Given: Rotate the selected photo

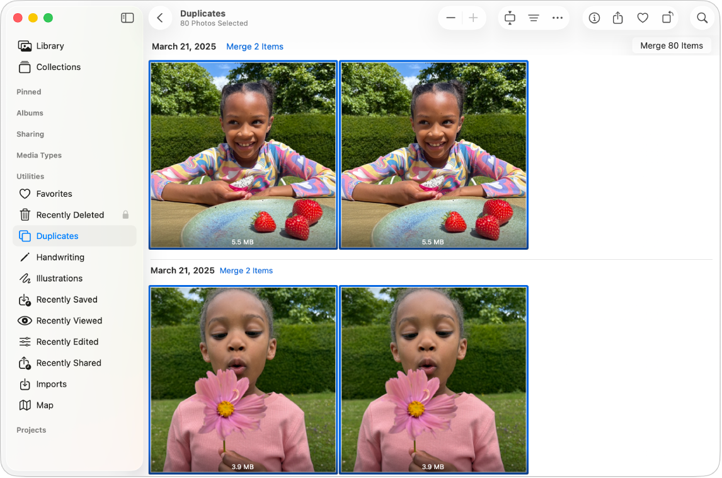Looking at the screenshot, I should [667, 18].
